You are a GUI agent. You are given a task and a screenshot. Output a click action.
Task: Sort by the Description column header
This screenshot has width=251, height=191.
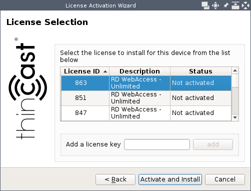point(139,71)
